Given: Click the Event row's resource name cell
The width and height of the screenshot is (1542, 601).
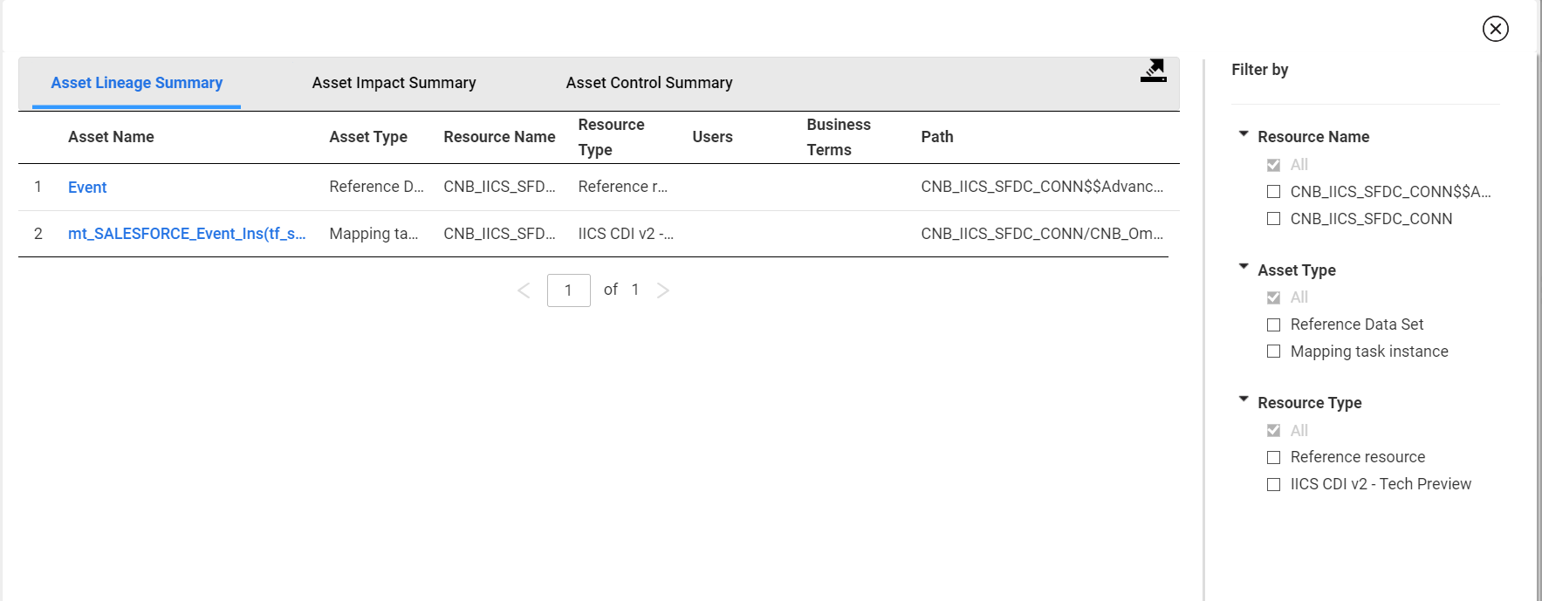Looking at the screenshot, I should pos(499,187).
